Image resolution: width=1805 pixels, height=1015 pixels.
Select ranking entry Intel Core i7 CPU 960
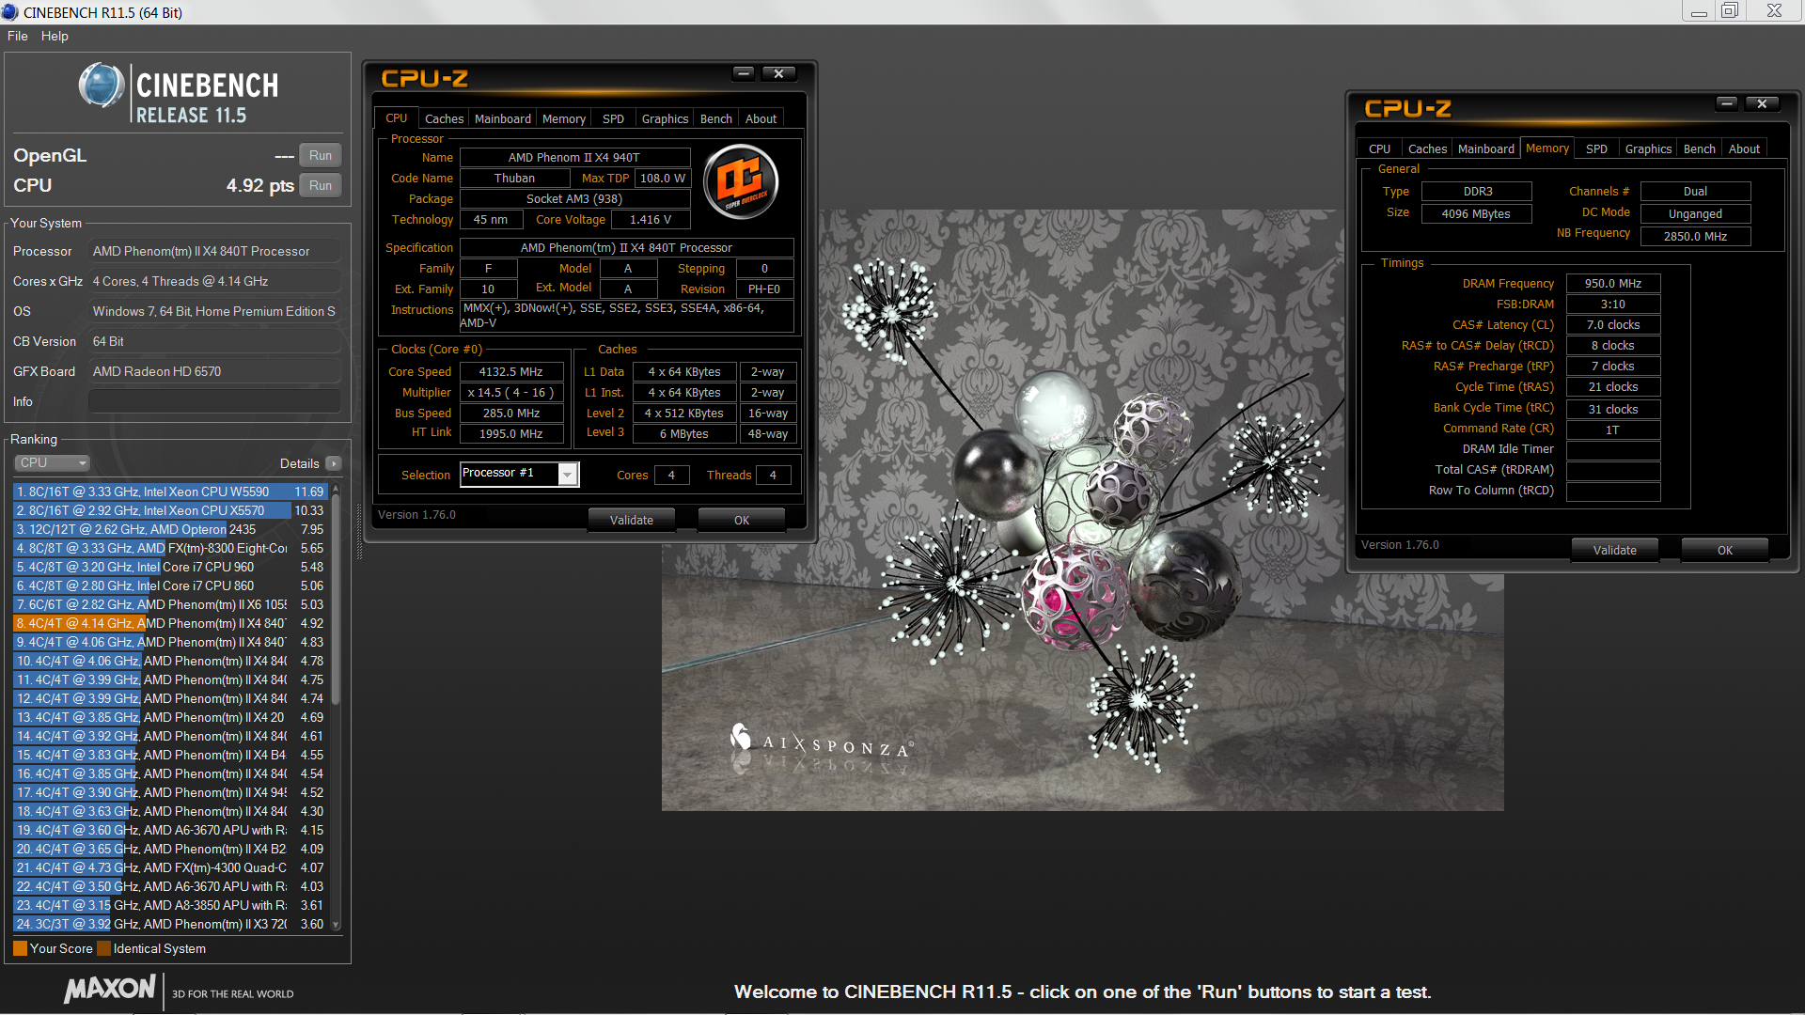(169, 567)
